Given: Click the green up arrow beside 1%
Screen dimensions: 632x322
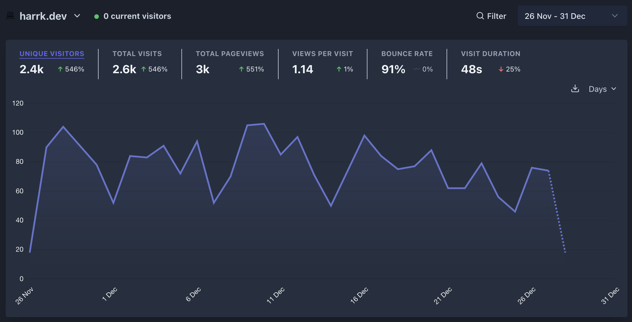Looking at the screenshot, I should point(339,69).
